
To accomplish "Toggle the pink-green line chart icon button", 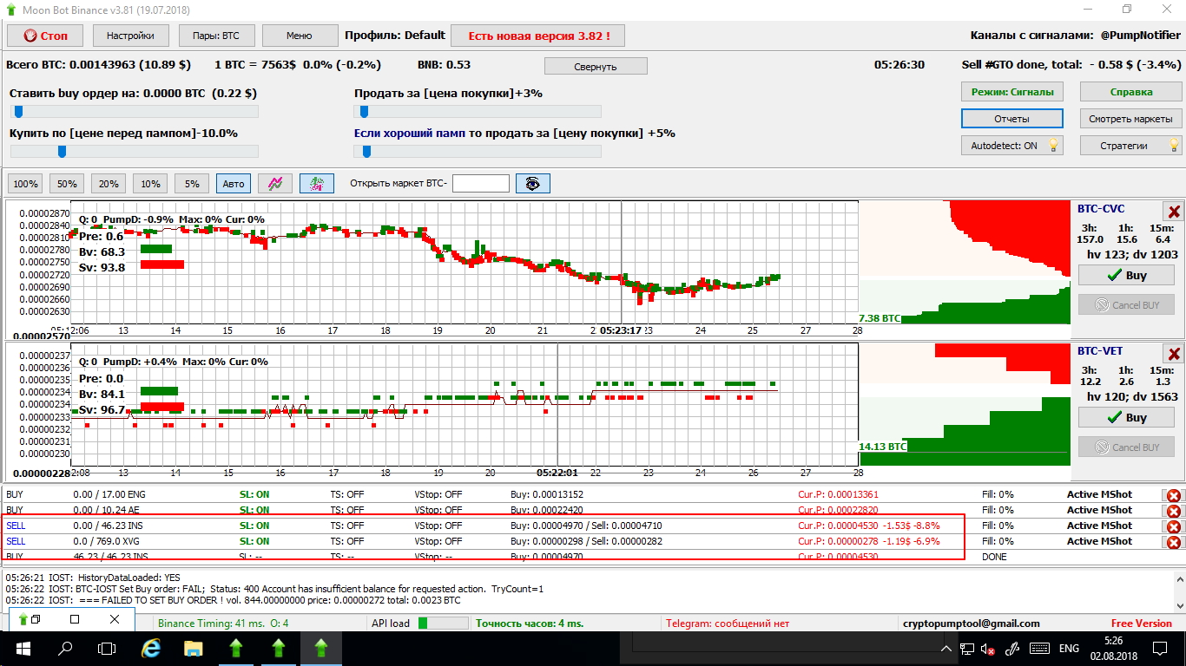I will 275,183.
